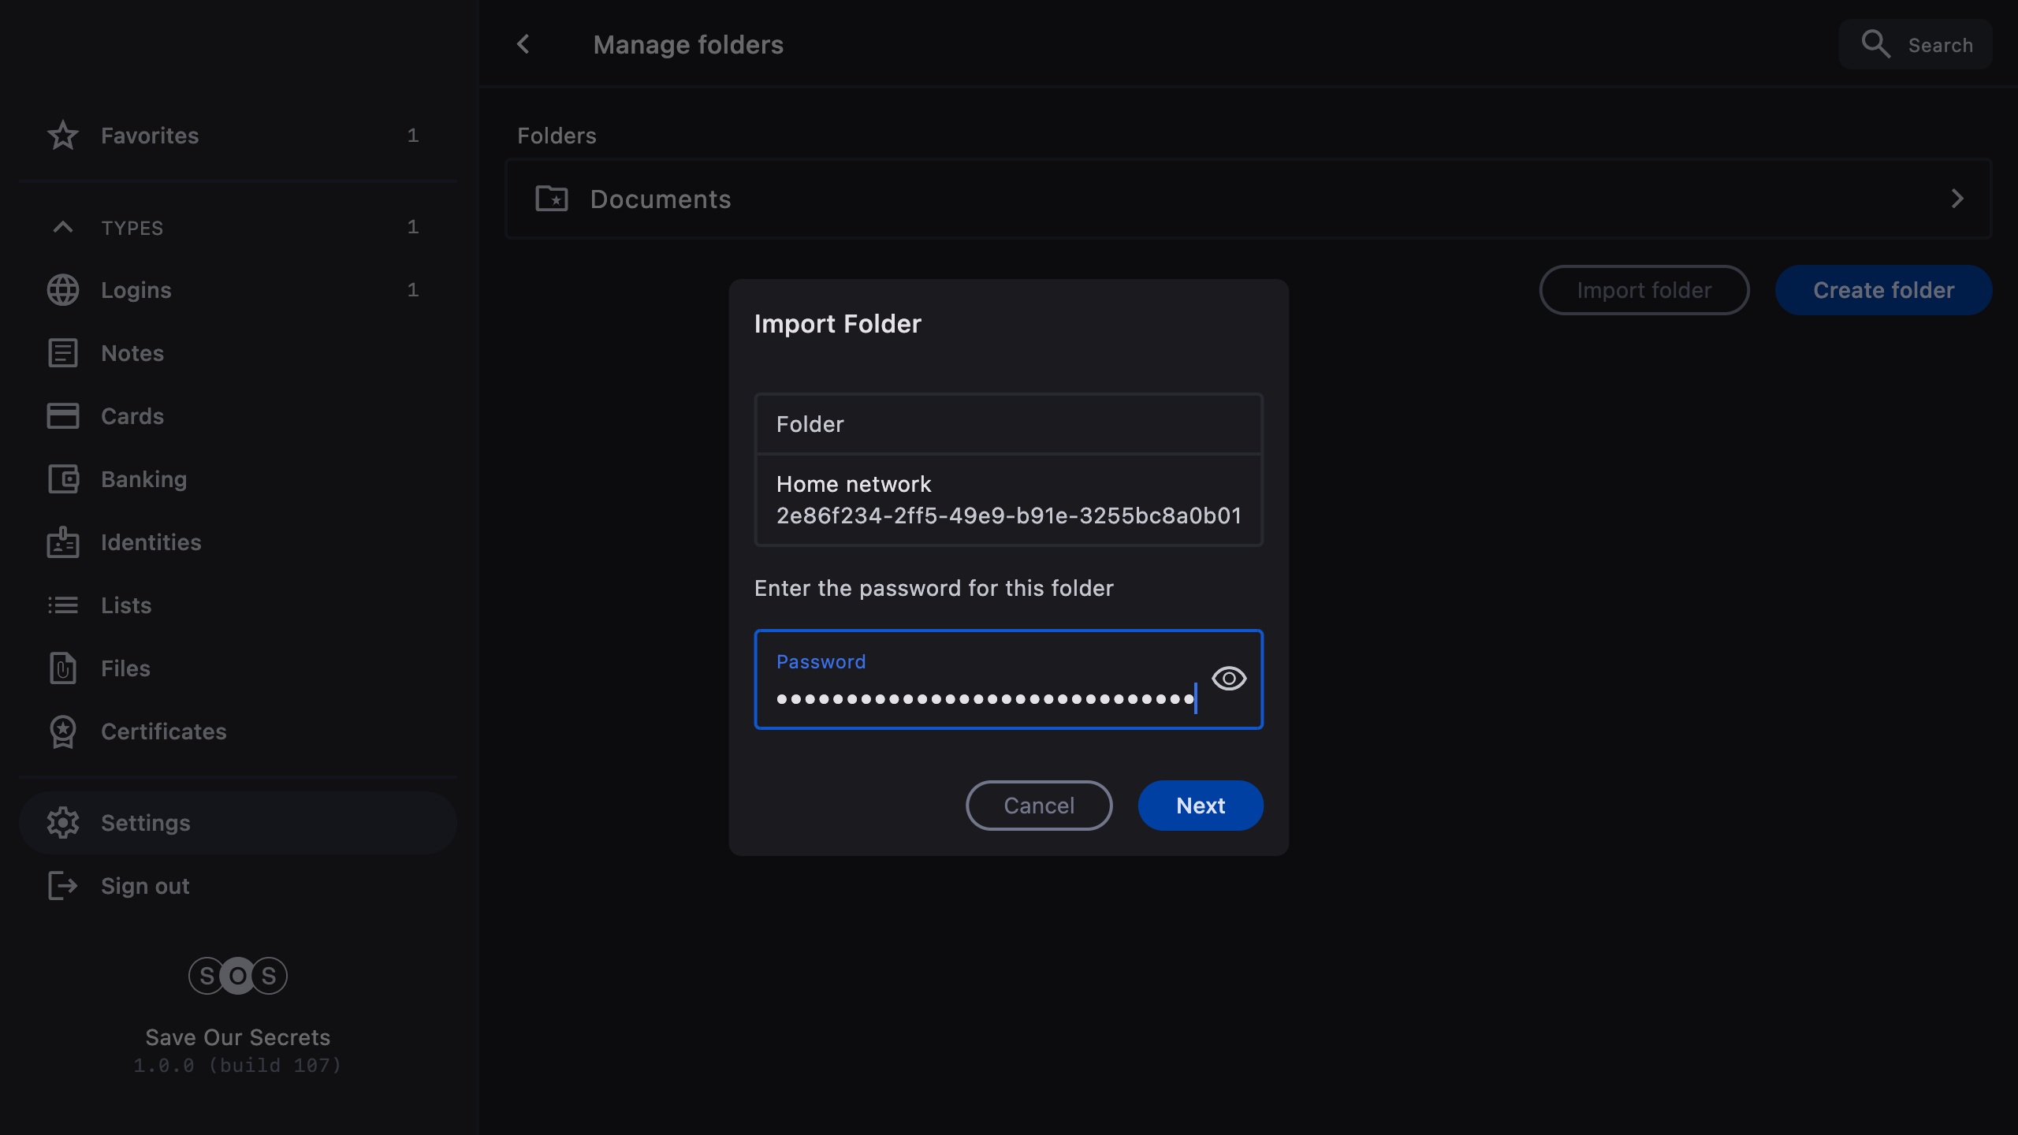Cancel the Import Folder dialog
Image resolution: width=2018 pixels, height=1135 pixels.
[1038, 806]
